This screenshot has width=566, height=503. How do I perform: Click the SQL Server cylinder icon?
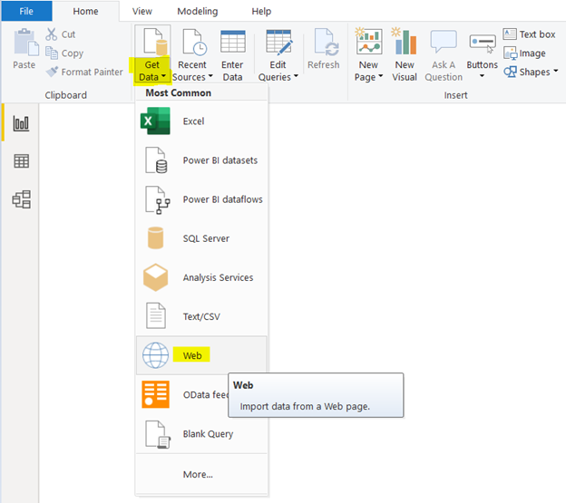[156, 238]
